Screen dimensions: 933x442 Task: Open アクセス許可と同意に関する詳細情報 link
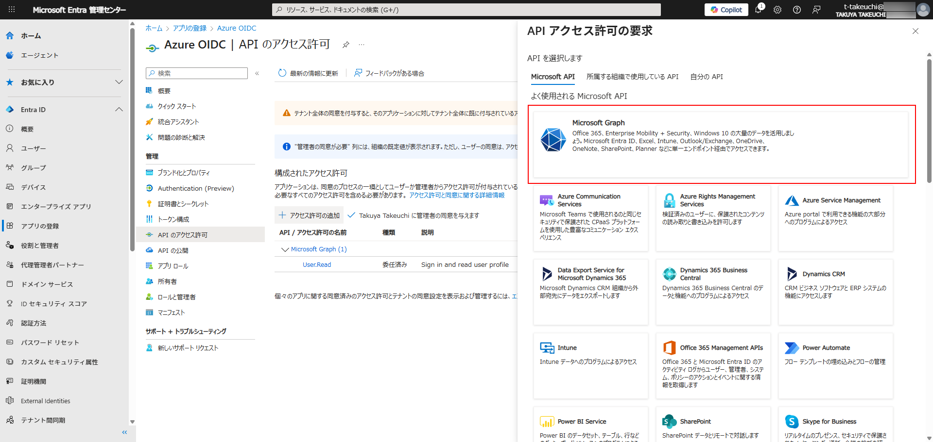click(x=457, y=195)
